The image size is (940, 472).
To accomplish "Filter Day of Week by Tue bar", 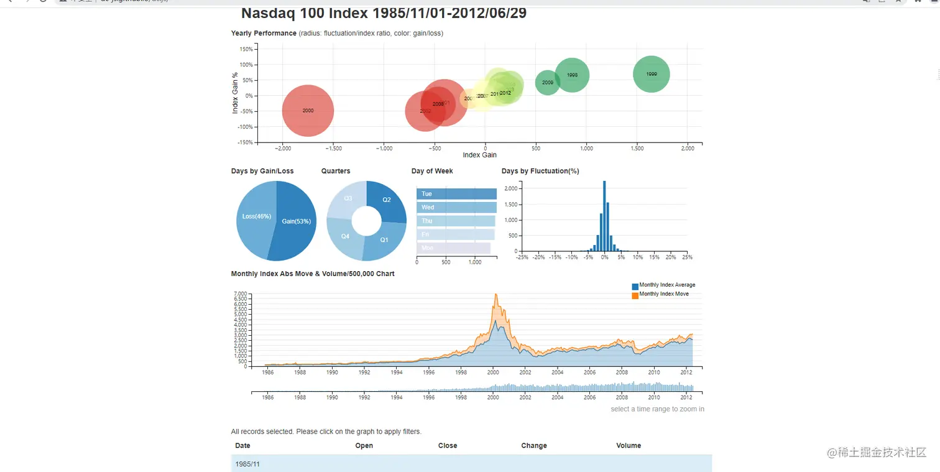I will pyautogui.click(x=456, y=194).
